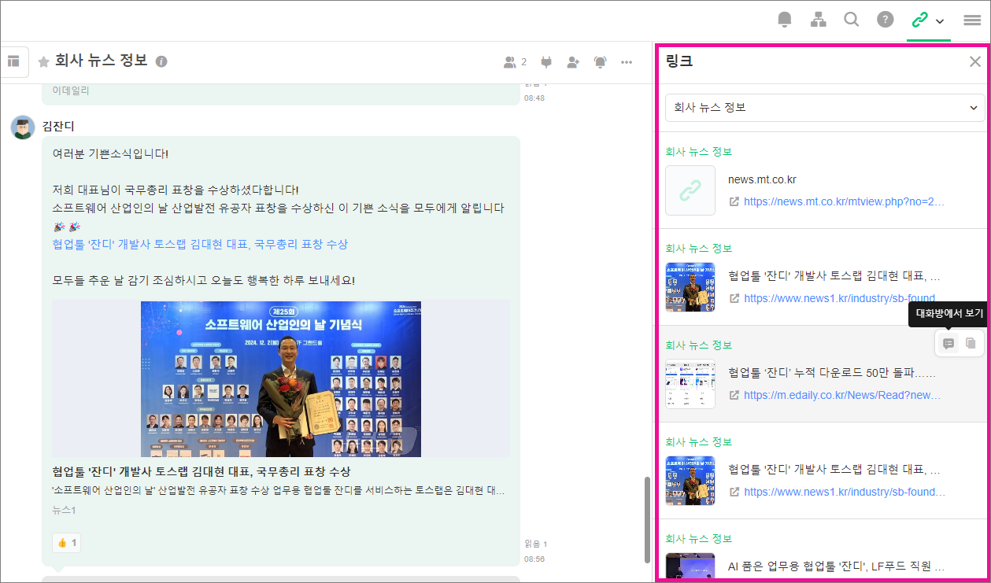Close the 링크 panel
The image size is (991, 583).
[974, 62]
